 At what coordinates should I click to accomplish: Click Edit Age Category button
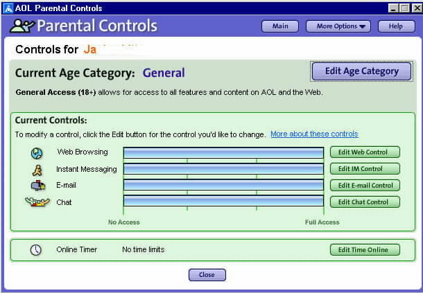pos(361,71)
